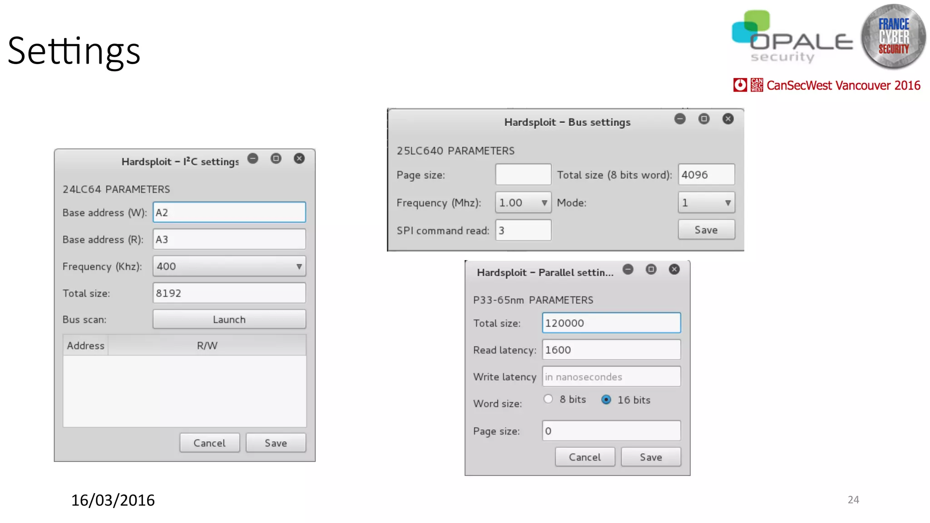Click the R/W column header
The height and width of the screenshot is (523, 930).
207,345
